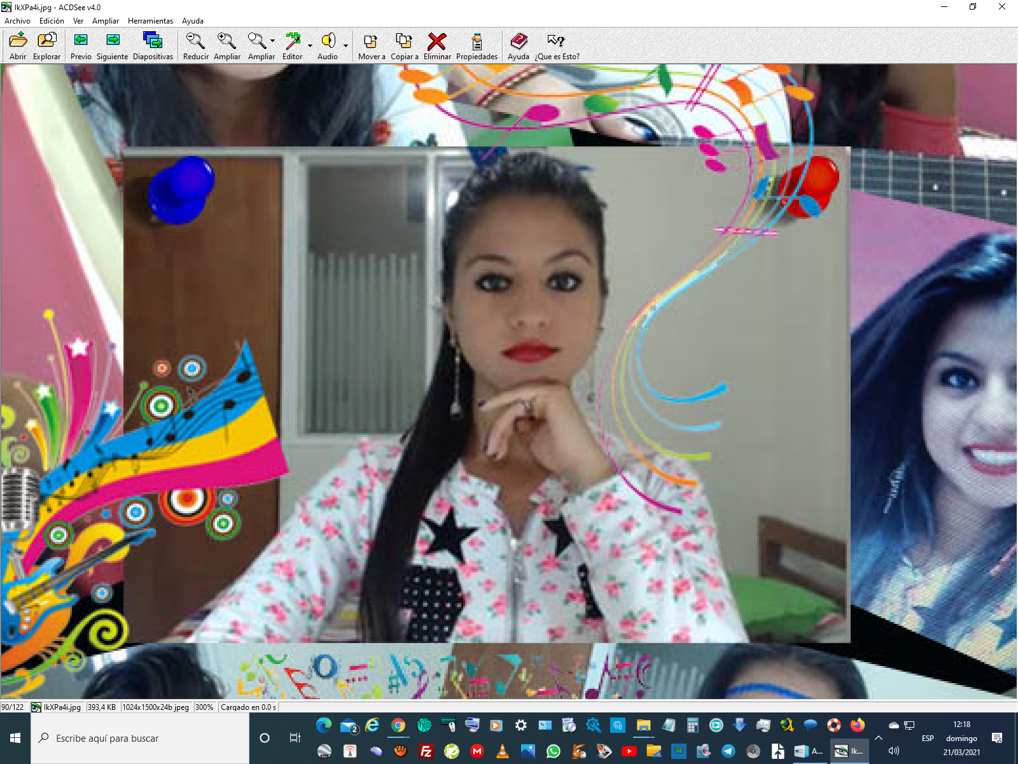Click the Copiar a icon
The image size is (1018, 764).
coord(404,41)
